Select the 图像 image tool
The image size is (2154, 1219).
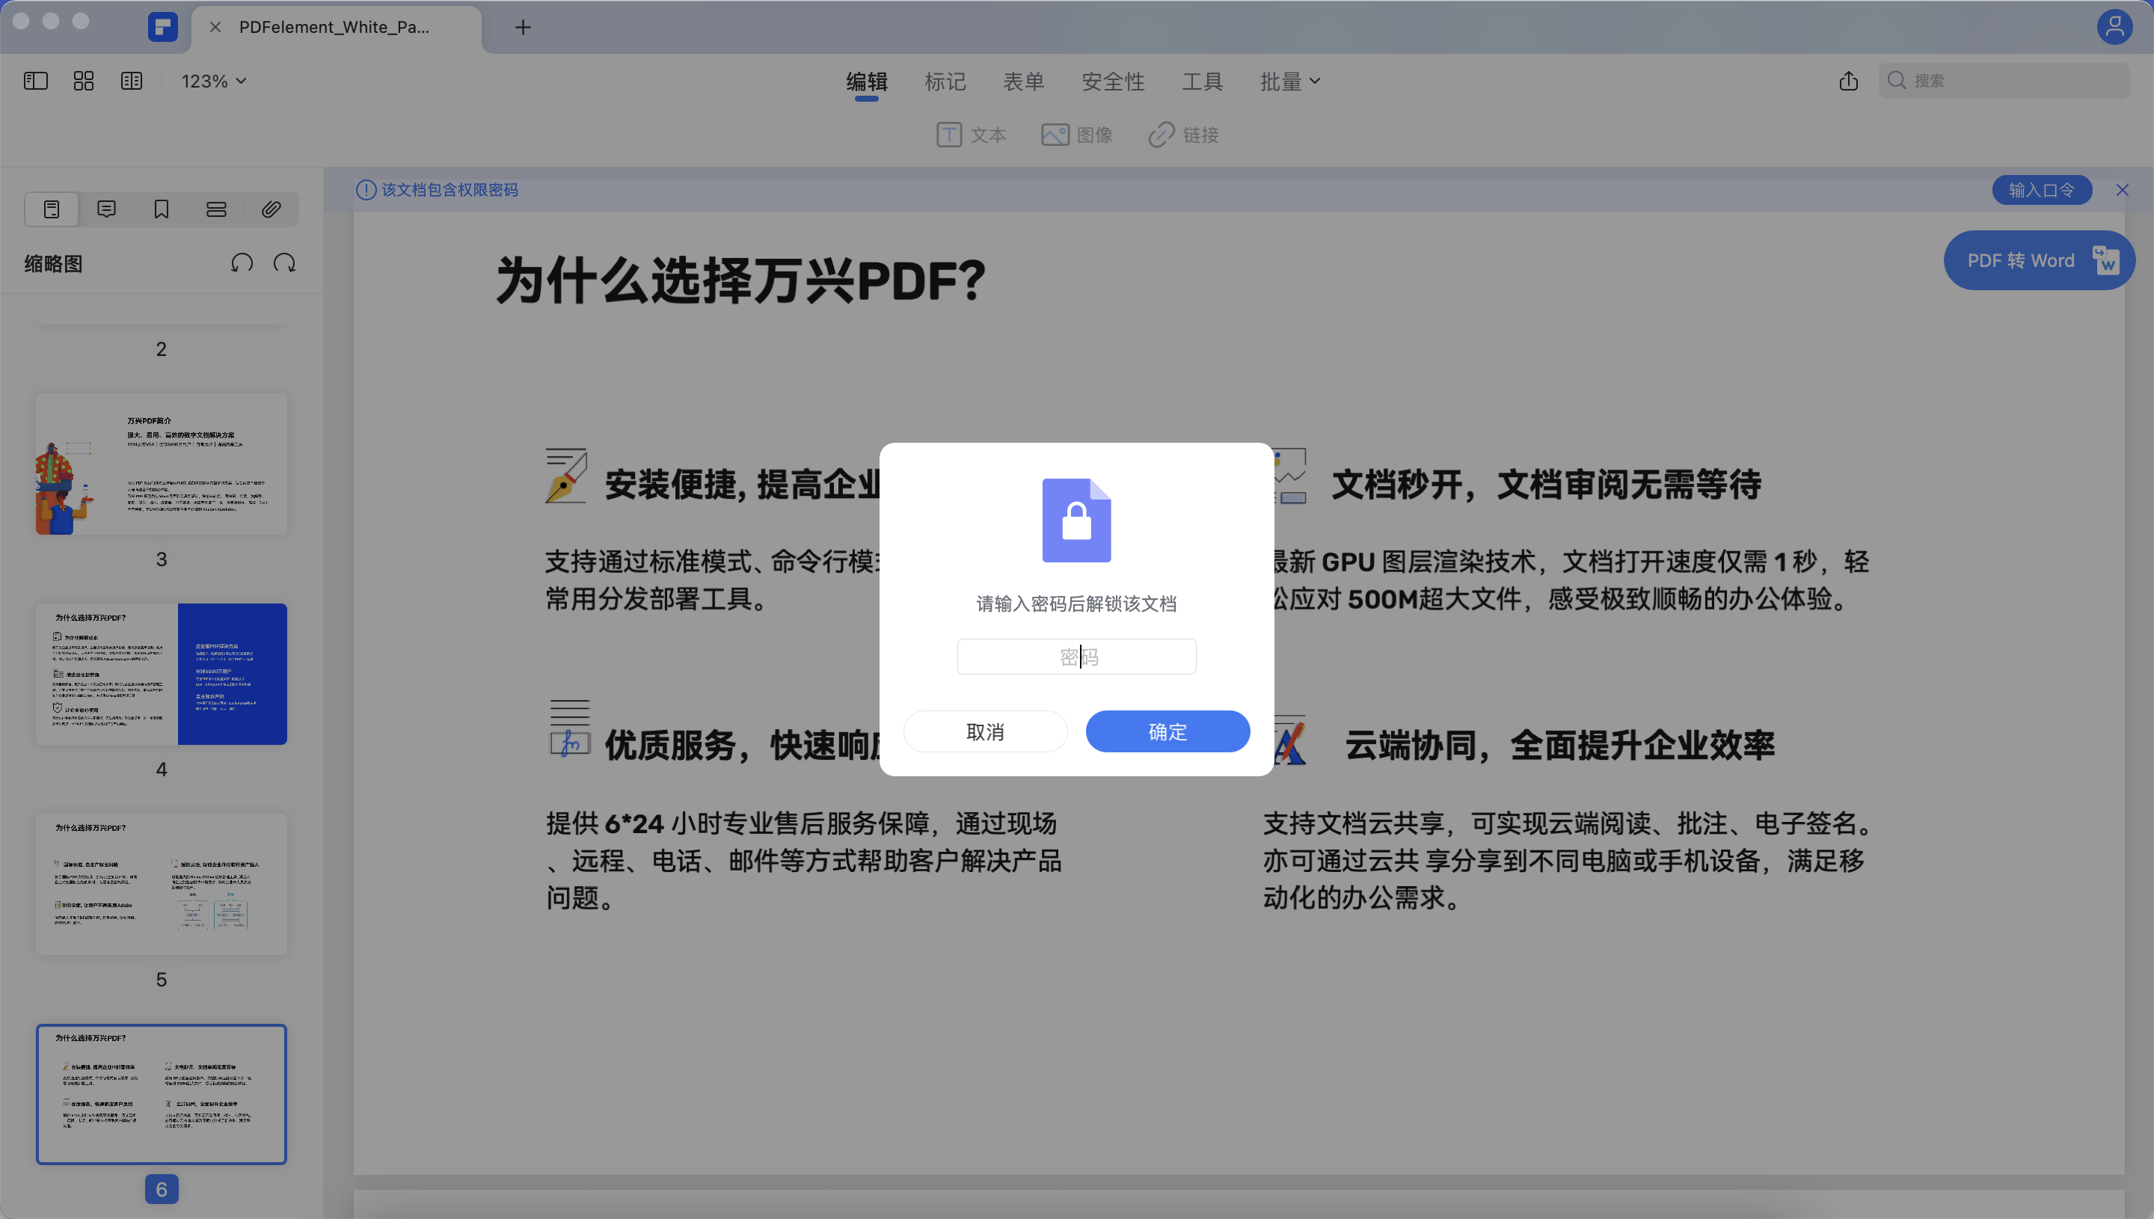coord(1076,134)
